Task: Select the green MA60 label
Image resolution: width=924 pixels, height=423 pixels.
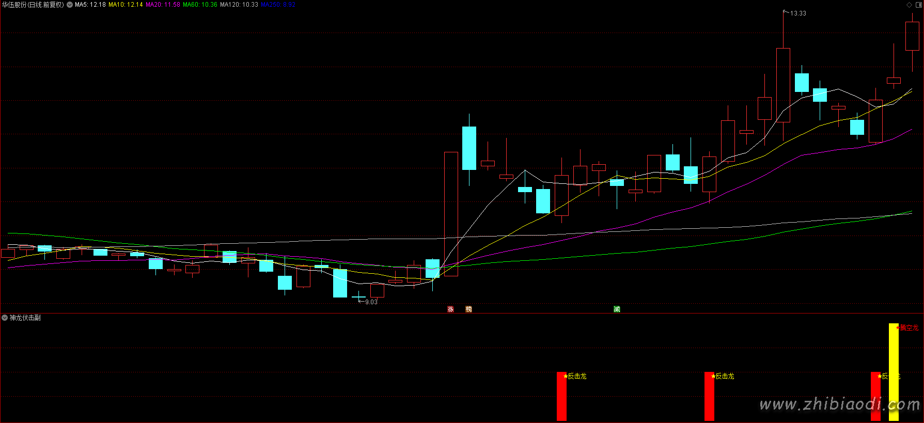Action: (200, 5)
